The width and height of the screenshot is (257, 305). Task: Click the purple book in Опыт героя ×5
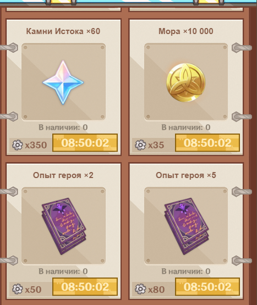187,226
